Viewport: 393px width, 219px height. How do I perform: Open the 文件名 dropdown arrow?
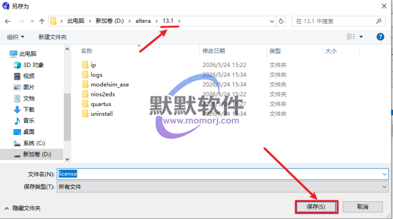(384, 174)
